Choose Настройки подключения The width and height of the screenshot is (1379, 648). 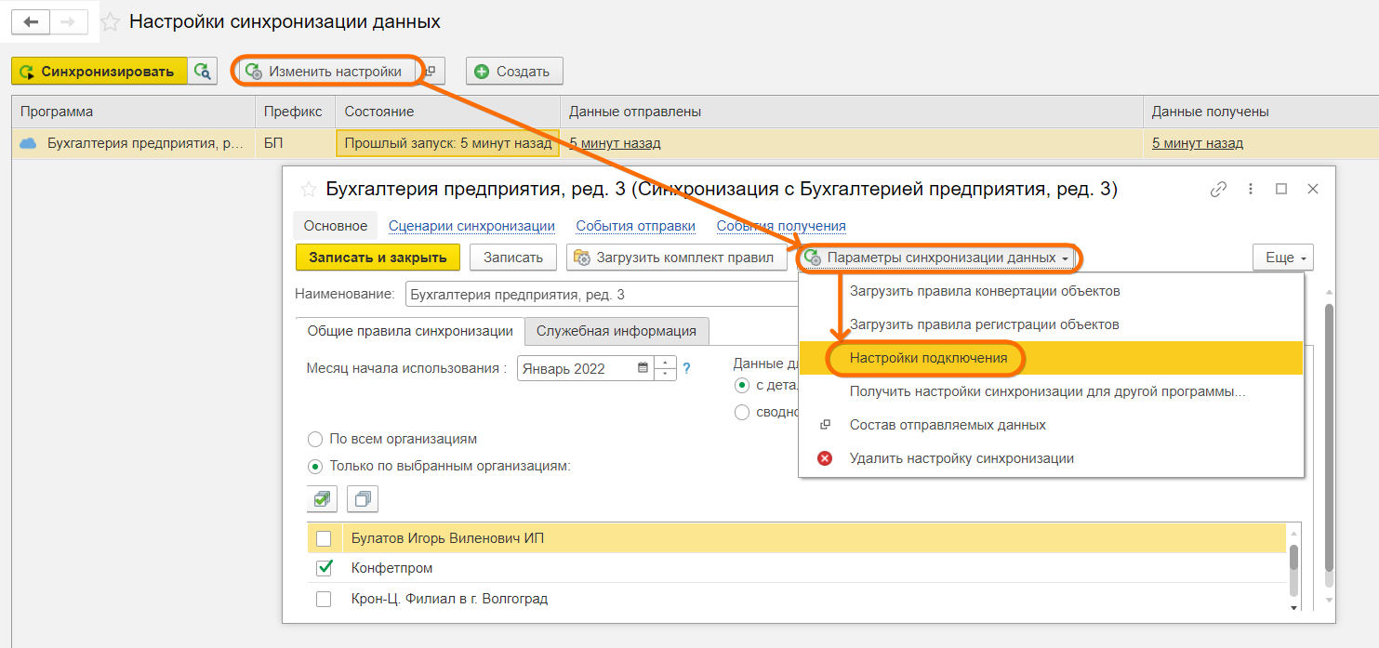click(x=1051, y=358)
